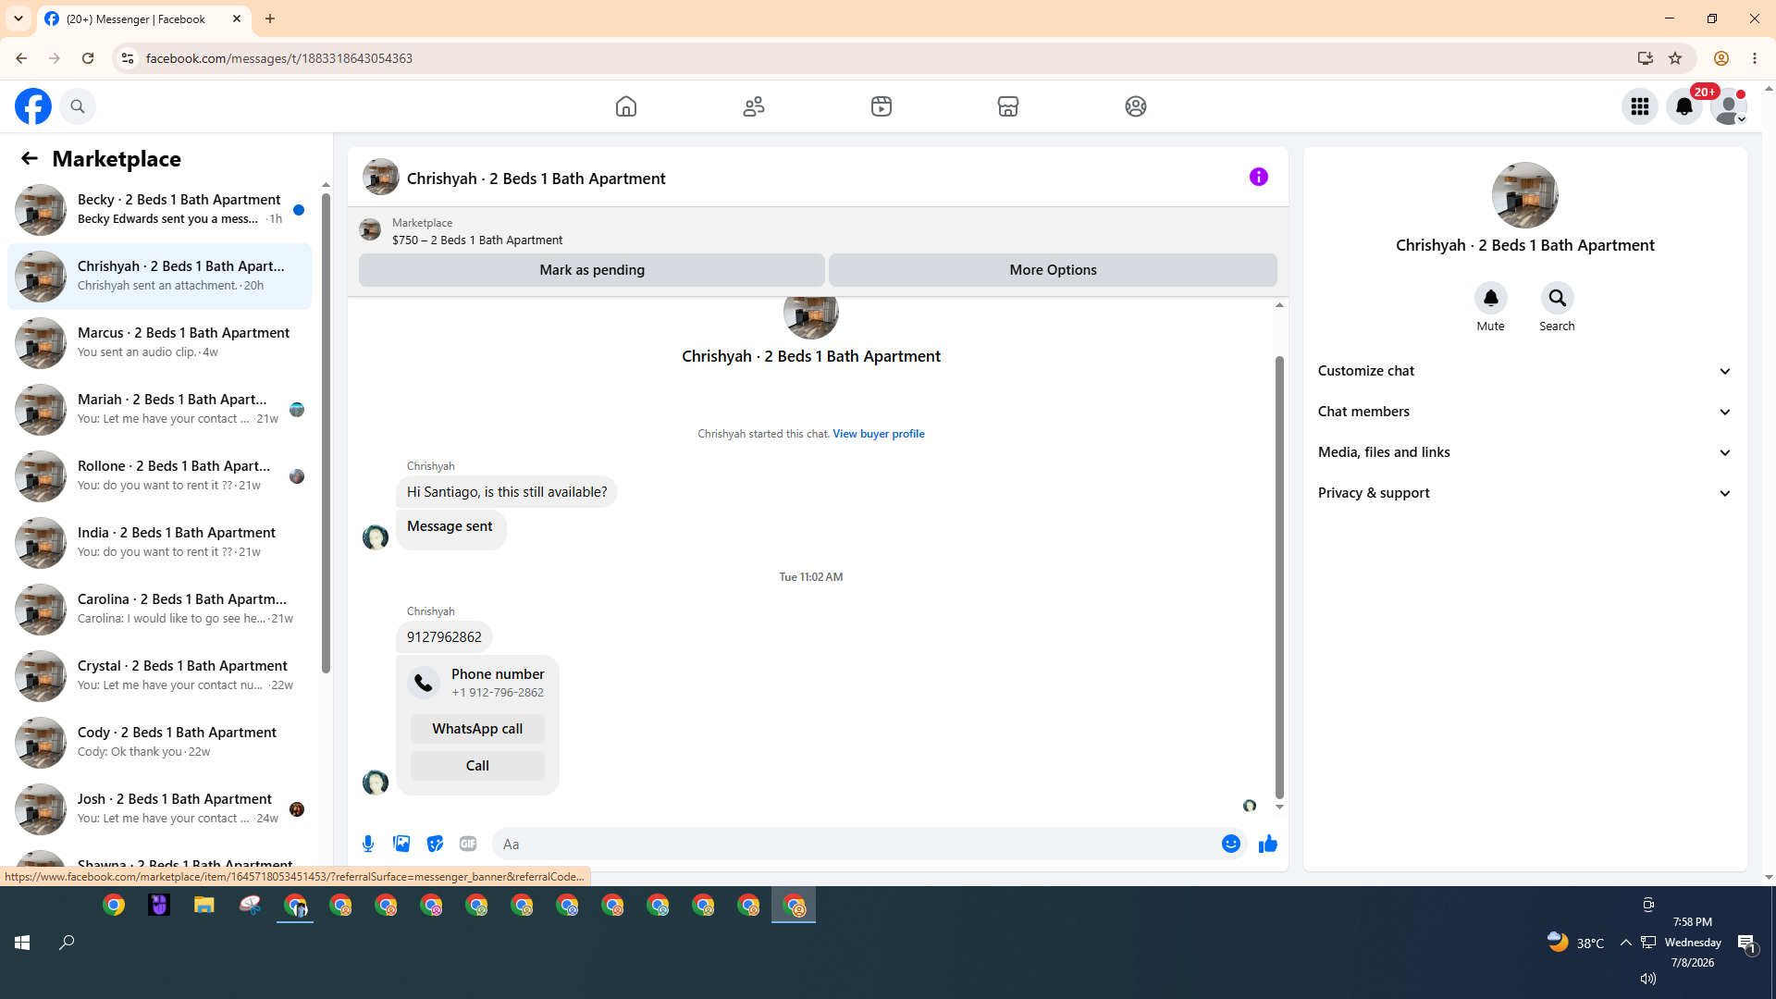Click the chat header apartment thumbnail
The image size is (1776, 999).
pos(381,177)
